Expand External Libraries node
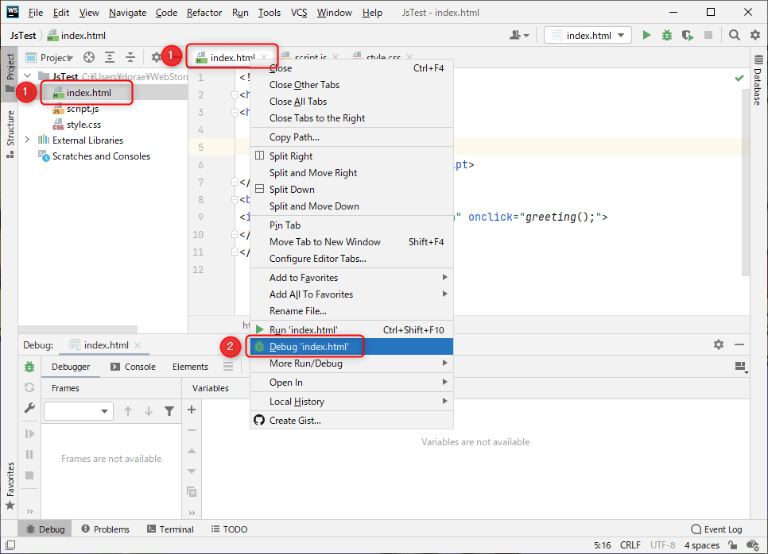This screenshot has height=554, width=768. (x=27, y=140)
